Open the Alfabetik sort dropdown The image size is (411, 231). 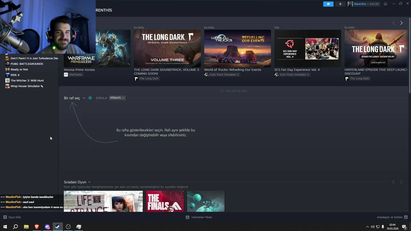coord(117,98)
